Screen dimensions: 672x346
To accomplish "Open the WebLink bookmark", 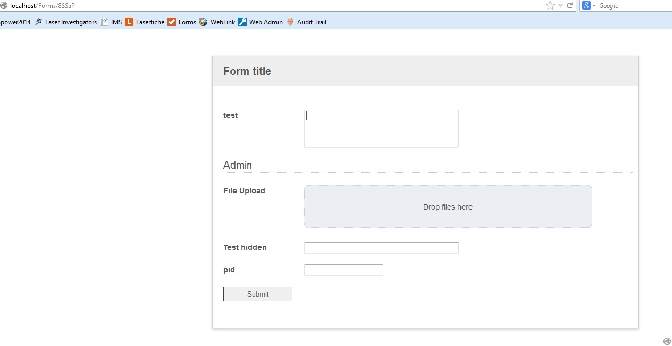I will tap(217, 22).
